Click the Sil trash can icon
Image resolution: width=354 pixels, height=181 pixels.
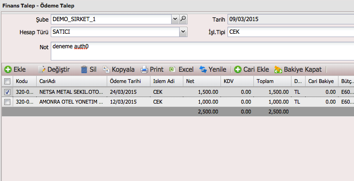84,69
